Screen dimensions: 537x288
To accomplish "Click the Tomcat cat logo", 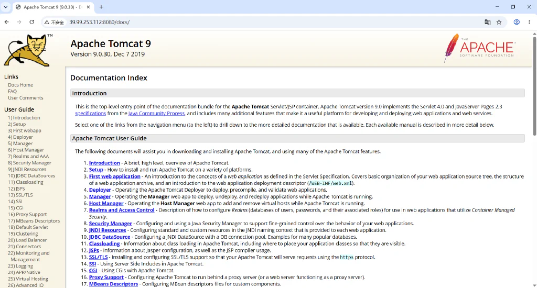I will 28,50.
